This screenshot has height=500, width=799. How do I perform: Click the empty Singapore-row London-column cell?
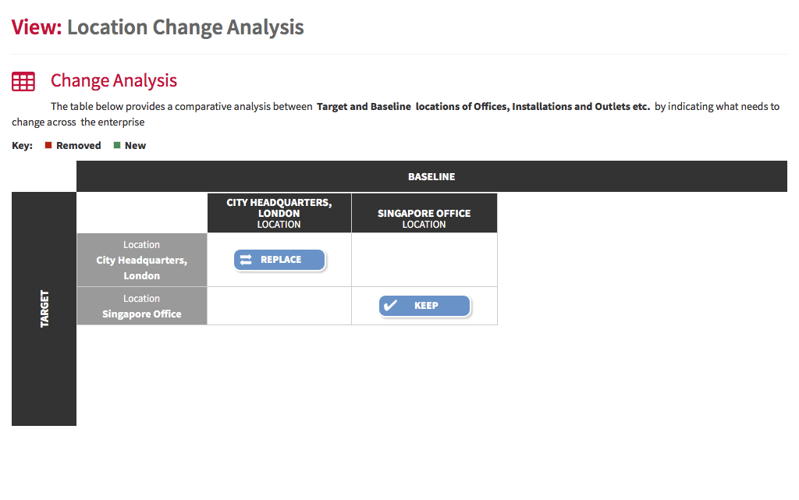click(x=279, y=306)
